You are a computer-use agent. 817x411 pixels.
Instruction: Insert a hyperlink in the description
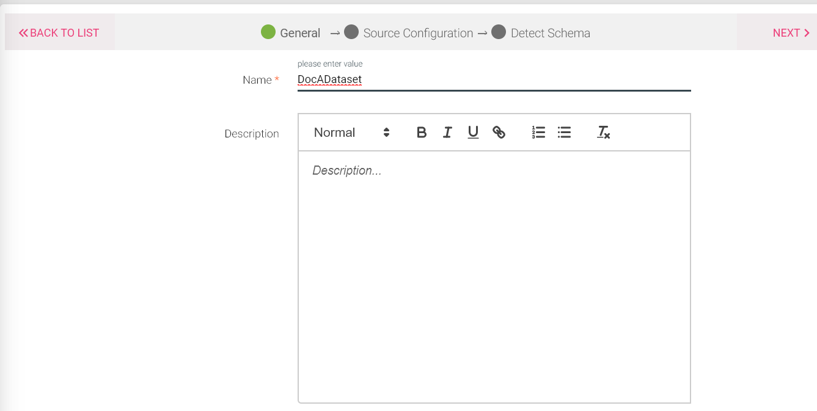click(x=499, y=133)
